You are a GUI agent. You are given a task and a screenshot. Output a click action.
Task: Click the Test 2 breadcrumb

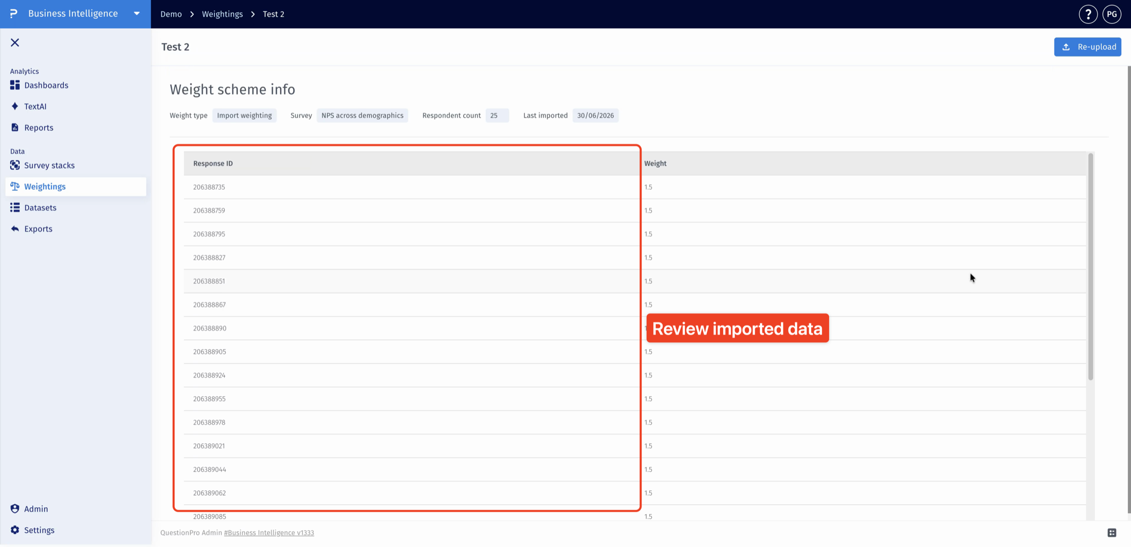click(273, 14)
